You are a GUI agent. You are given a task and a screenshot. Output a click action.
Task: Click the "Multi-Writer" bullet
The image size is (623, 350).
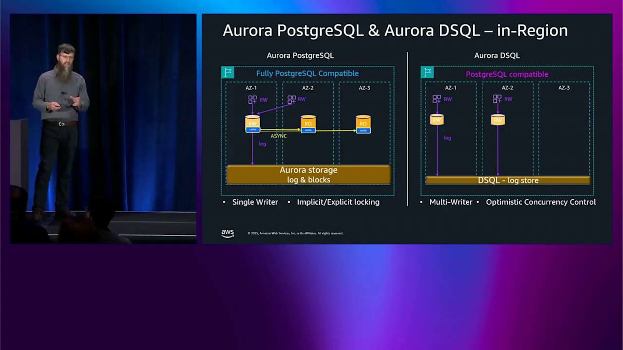[451, 202]
